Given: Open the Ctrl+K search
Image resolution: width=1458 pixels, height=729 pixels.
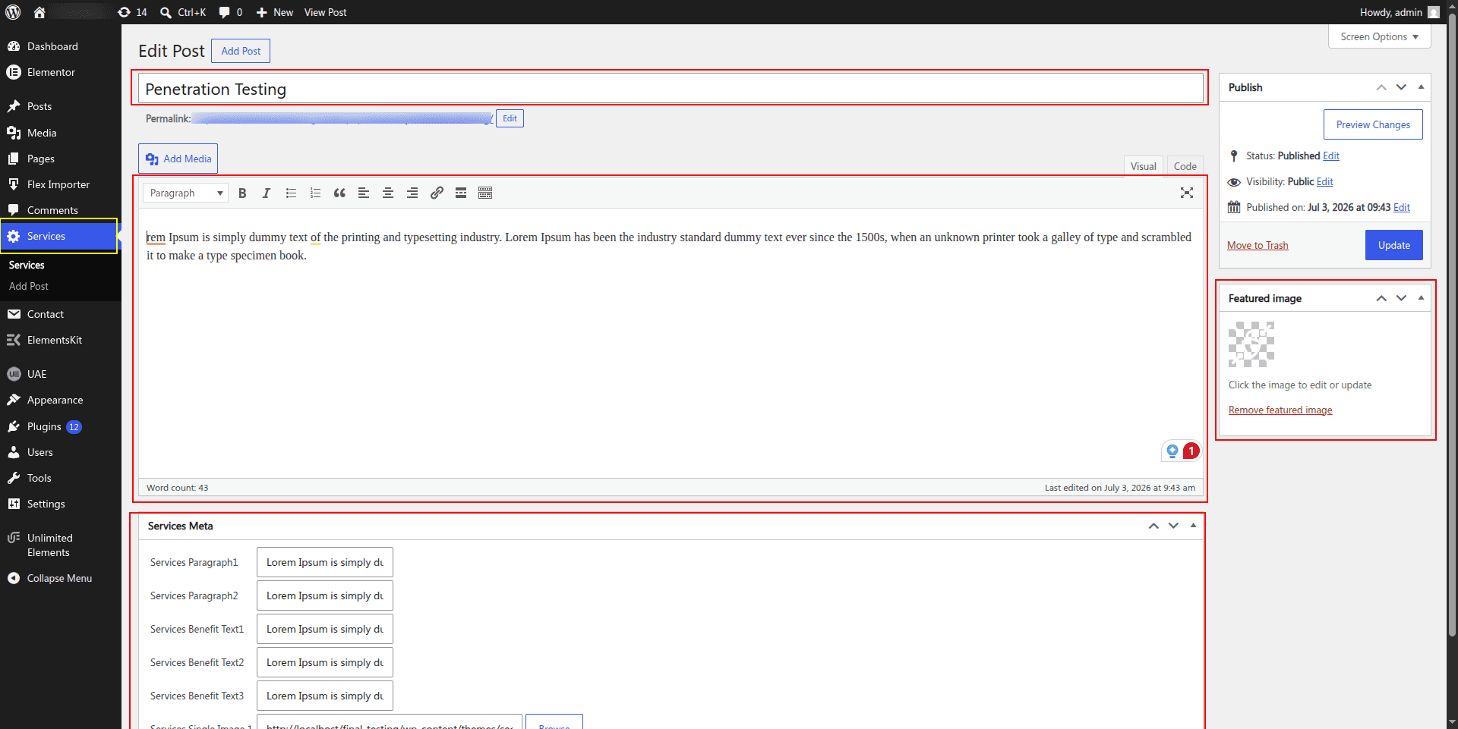Looking at the screenshot, I should tap(183, 12).
